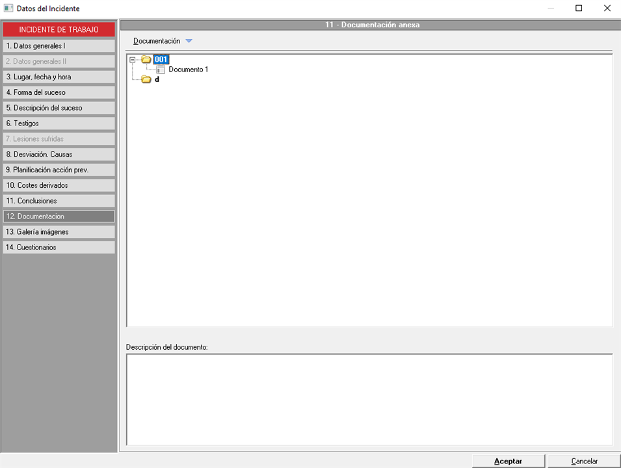Collapse the 001 folder tree node
The image size is (621, 468).
pyautogui.click(x=133, y=59)
